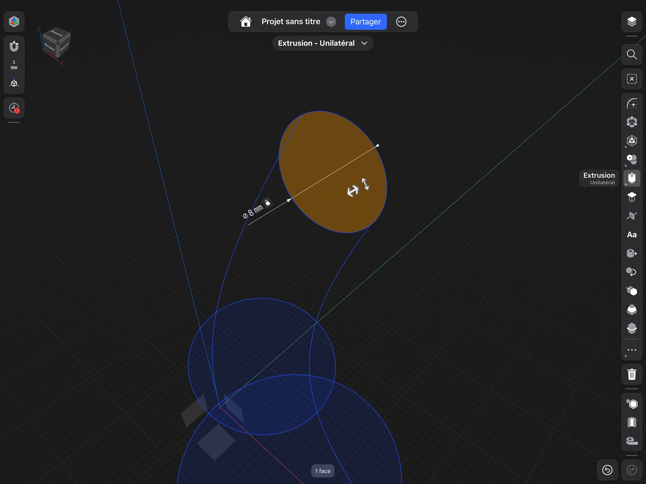Click the 1 face selection label
The width and height of the screenshot is (646, 484).
(323, 471)
